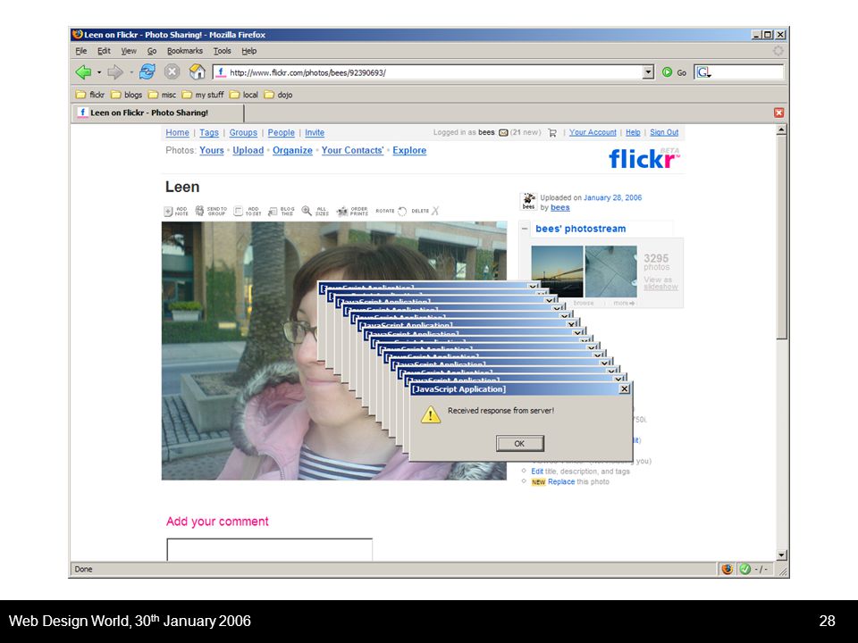Click the Sign Out link
The height and width of the screenshot is (643, 858).
point(664,132)
